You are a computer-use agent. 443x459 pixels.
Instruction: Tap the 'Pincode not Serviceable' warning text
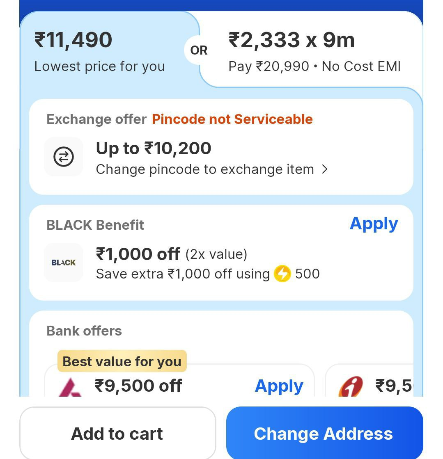pos(232,119)
